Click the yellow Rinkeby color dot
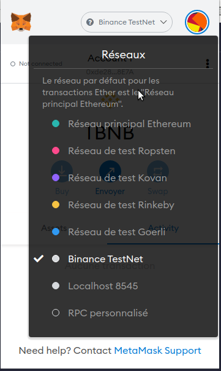Viewport: 221px width, 371px height. (x=56, y=205)
